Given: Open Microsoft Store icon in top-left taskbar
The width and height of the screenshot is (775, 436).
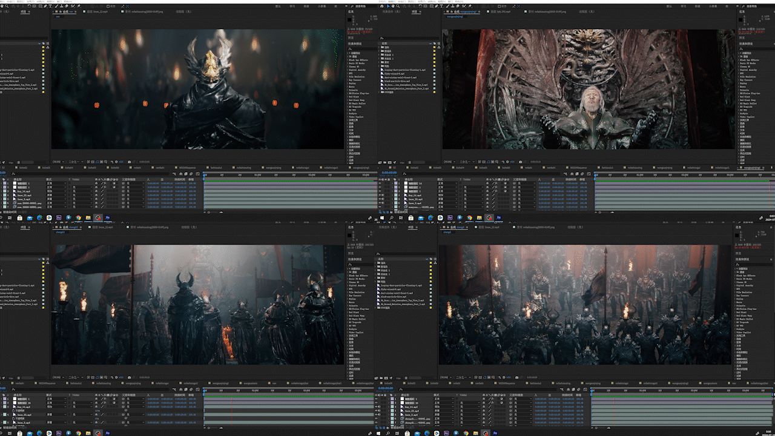Looking at the screenshot, I should click(19, 217).
